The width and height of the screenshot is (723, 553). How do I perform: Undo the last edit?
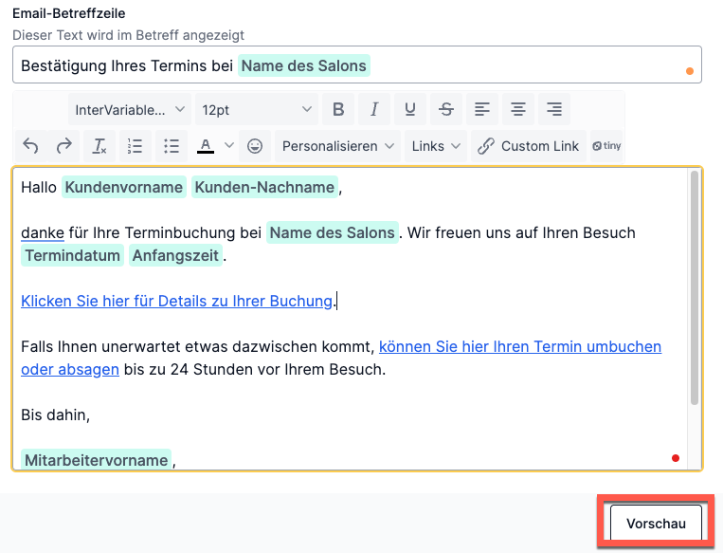pos(31,146)
